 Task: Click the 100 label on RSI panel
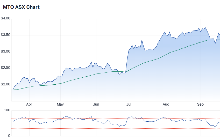click(x=7, y=110)
